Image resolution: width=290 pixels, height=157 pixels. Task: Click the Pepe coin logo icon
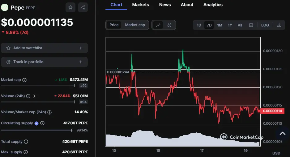coord(4,8)
